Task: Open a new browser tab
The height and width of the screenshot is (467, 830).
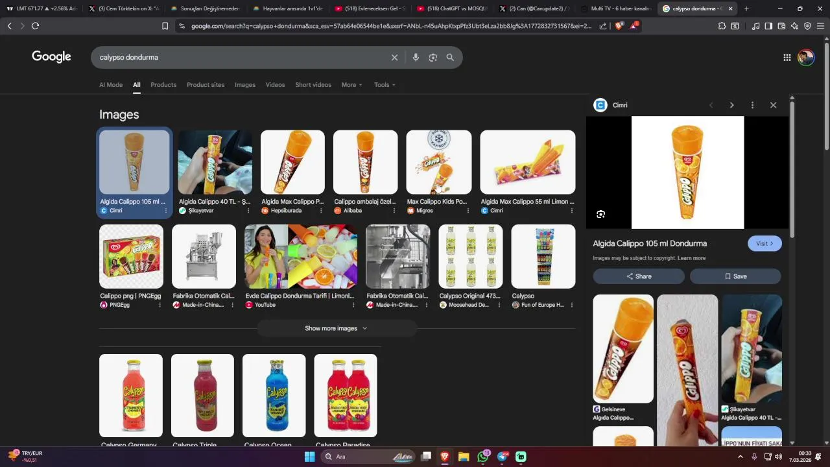Action: [746, 8]
